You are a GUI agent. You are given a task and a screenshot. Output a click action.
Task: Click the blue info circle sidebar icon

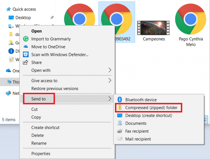click(11, 51)
